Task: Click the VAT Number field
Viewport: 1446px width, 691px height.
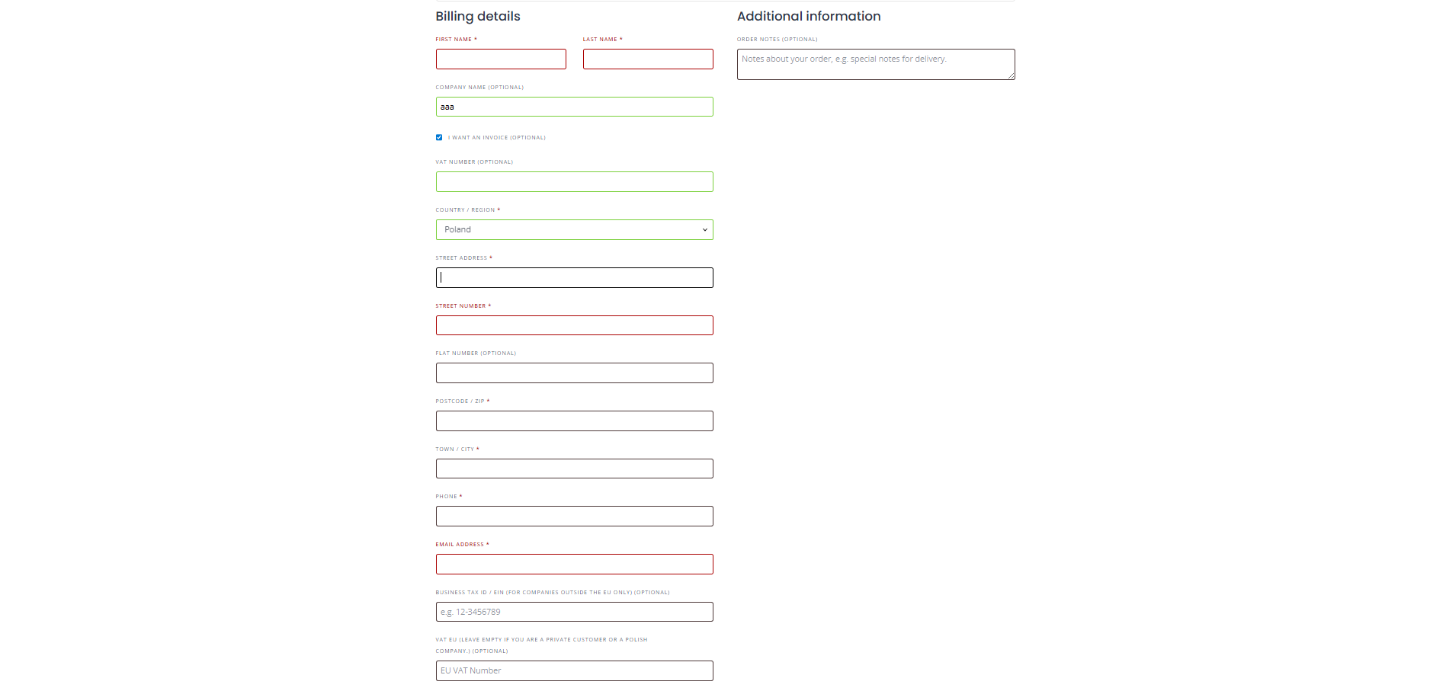Action: 573,181
